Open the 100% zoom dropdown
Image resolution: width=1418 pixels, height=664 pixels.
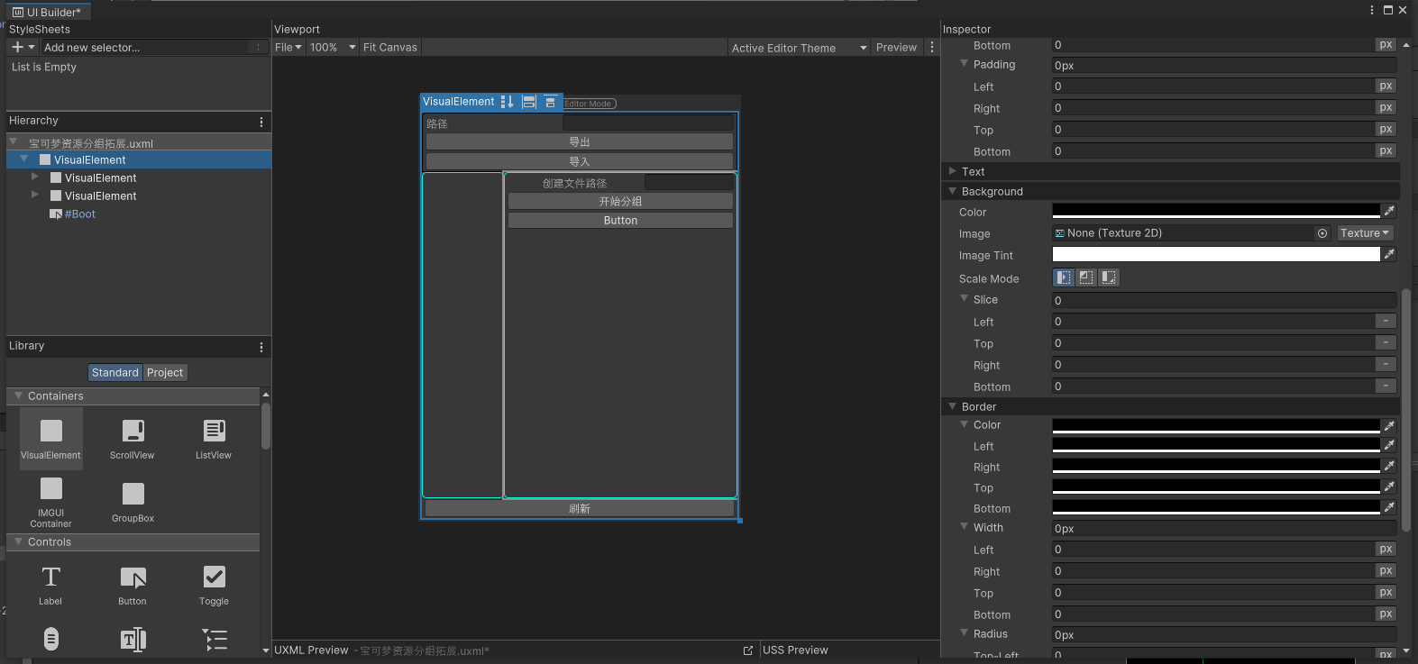tap(333, 48)
